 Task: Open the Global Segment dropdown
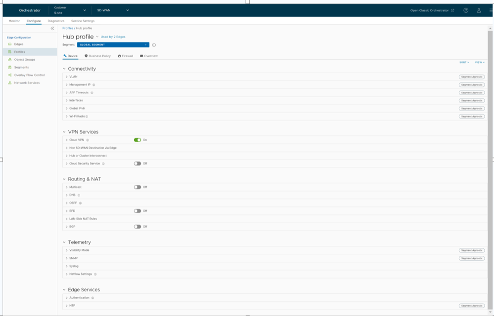(113, 45)
